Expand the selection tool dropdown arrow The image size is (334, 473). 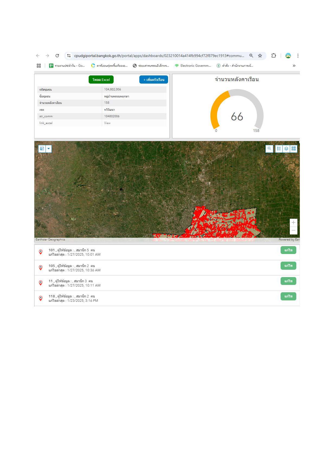[x=49, y=149]
